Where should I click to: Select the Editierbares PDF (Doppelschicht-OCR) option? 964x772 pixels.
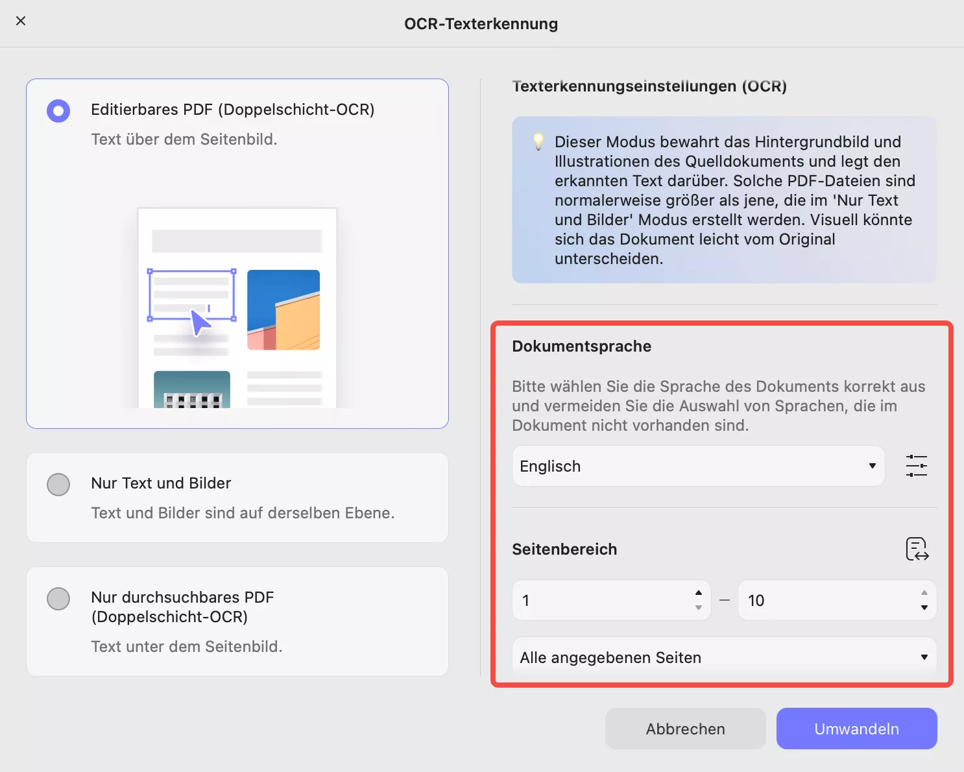58,110
